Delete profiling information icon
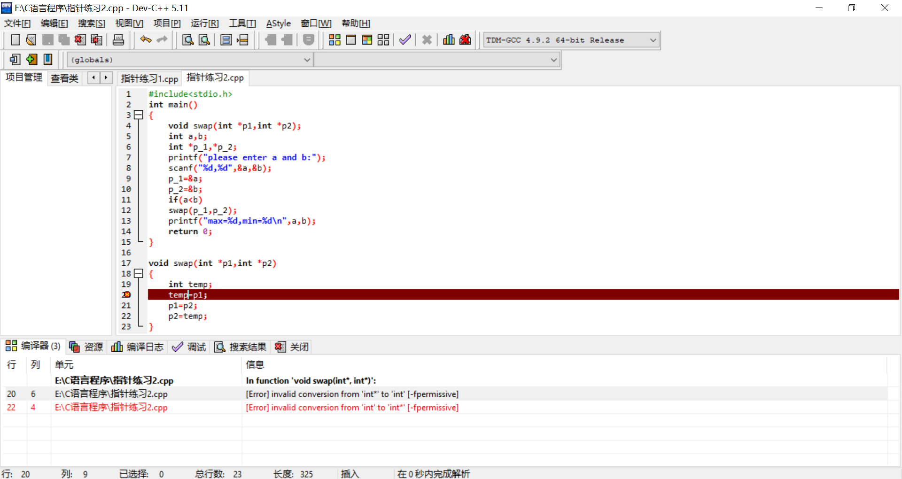902x479 pixels. [x=465, y=40]
